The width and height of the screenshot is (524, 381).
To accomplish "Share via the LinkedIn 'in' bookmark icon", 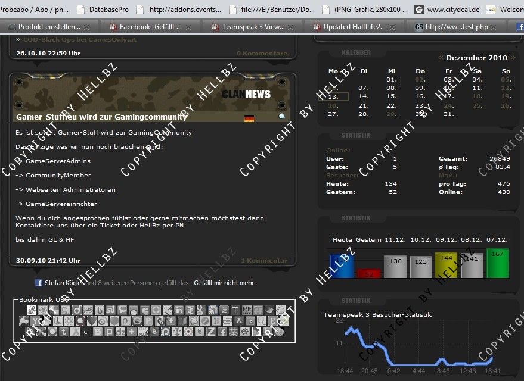I will click(x=179, y=310).
